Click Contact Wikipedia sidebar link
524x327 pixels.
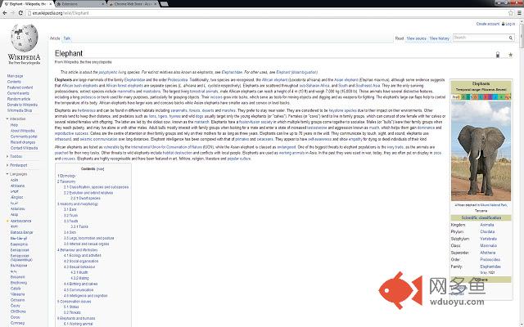(24, 148)
